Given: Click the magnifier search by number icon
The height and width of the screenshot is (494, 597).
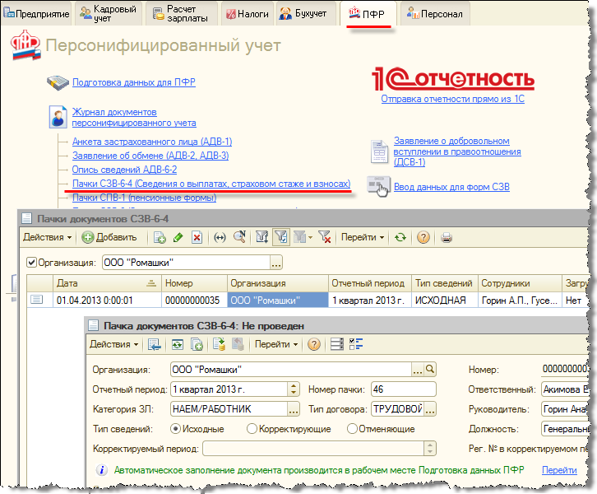Looking at the screenshot, I should [x=239, y=237].
